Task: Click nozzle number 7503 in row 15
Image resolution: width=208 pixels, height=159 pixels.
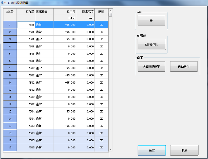Action: 26,126
